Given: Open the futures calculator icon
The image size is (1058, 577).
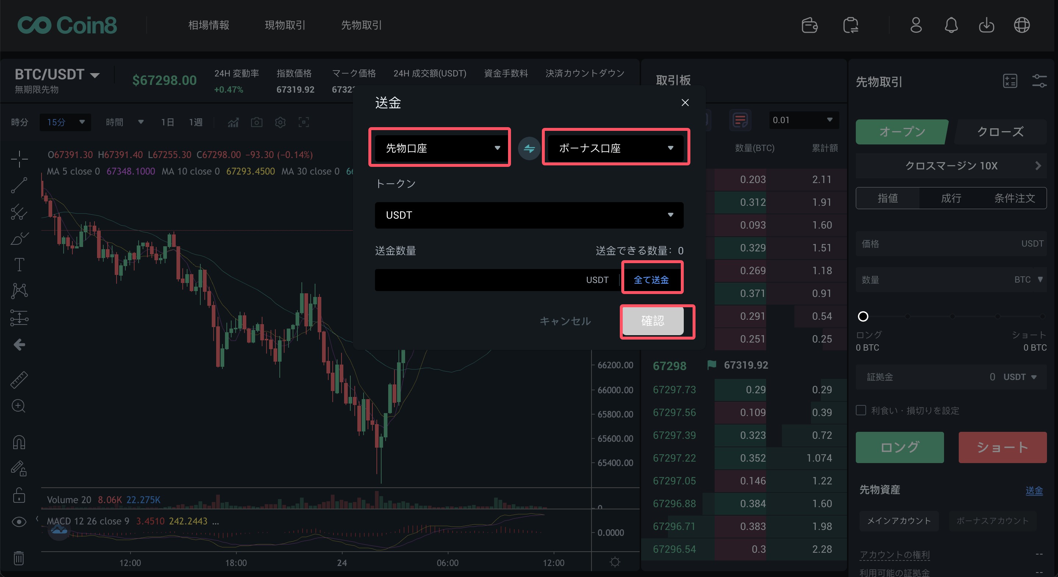Looking at the screenshot, I should [1010, 81].
